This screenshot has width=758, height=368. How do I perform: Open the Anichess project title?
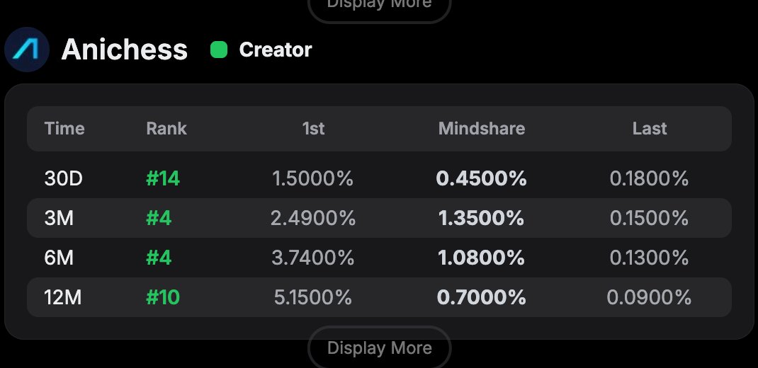coord(125,50)
